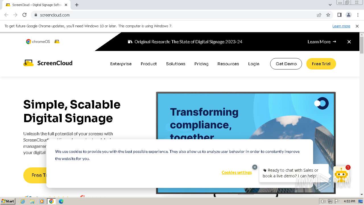Click the vertical page scrollbar

point(362,45)
